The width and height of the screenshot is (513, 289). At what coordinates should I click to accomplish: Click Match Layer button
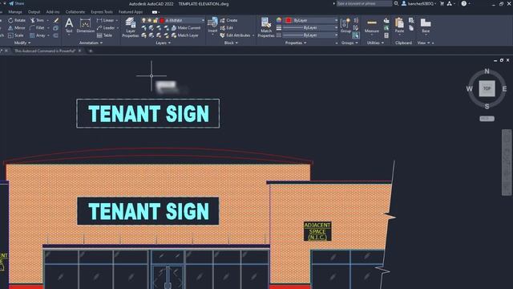[185, 35]
